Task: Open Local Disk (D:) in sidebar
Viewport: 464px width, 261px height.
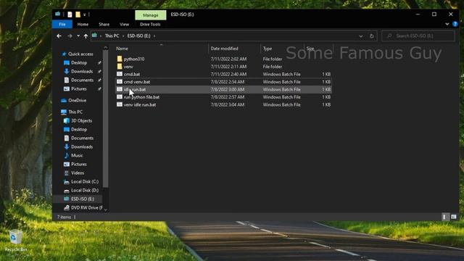Action: coord(85,190)
